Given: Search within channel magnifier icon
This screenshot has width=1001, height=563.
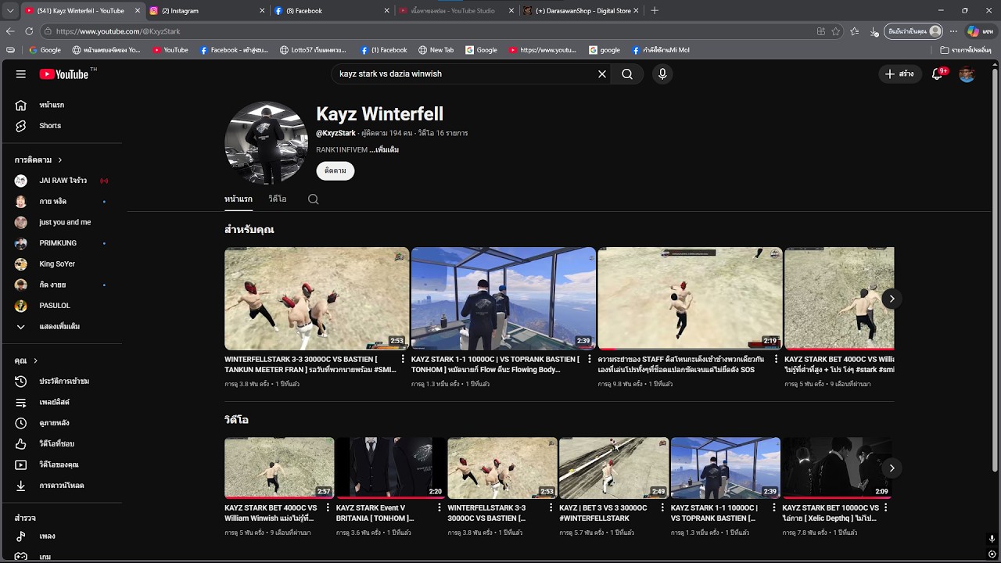Looking at the screenshot, I should point(313,199).
